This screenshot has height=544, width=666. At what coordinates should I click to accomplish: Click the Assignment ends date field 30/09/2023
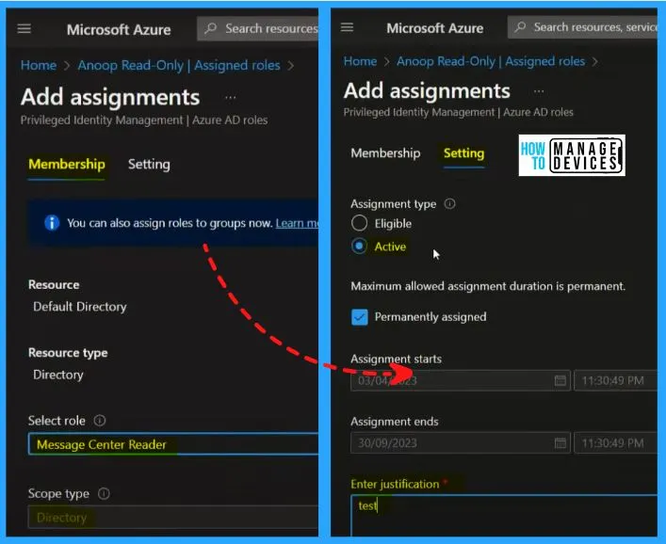point(460,443)
